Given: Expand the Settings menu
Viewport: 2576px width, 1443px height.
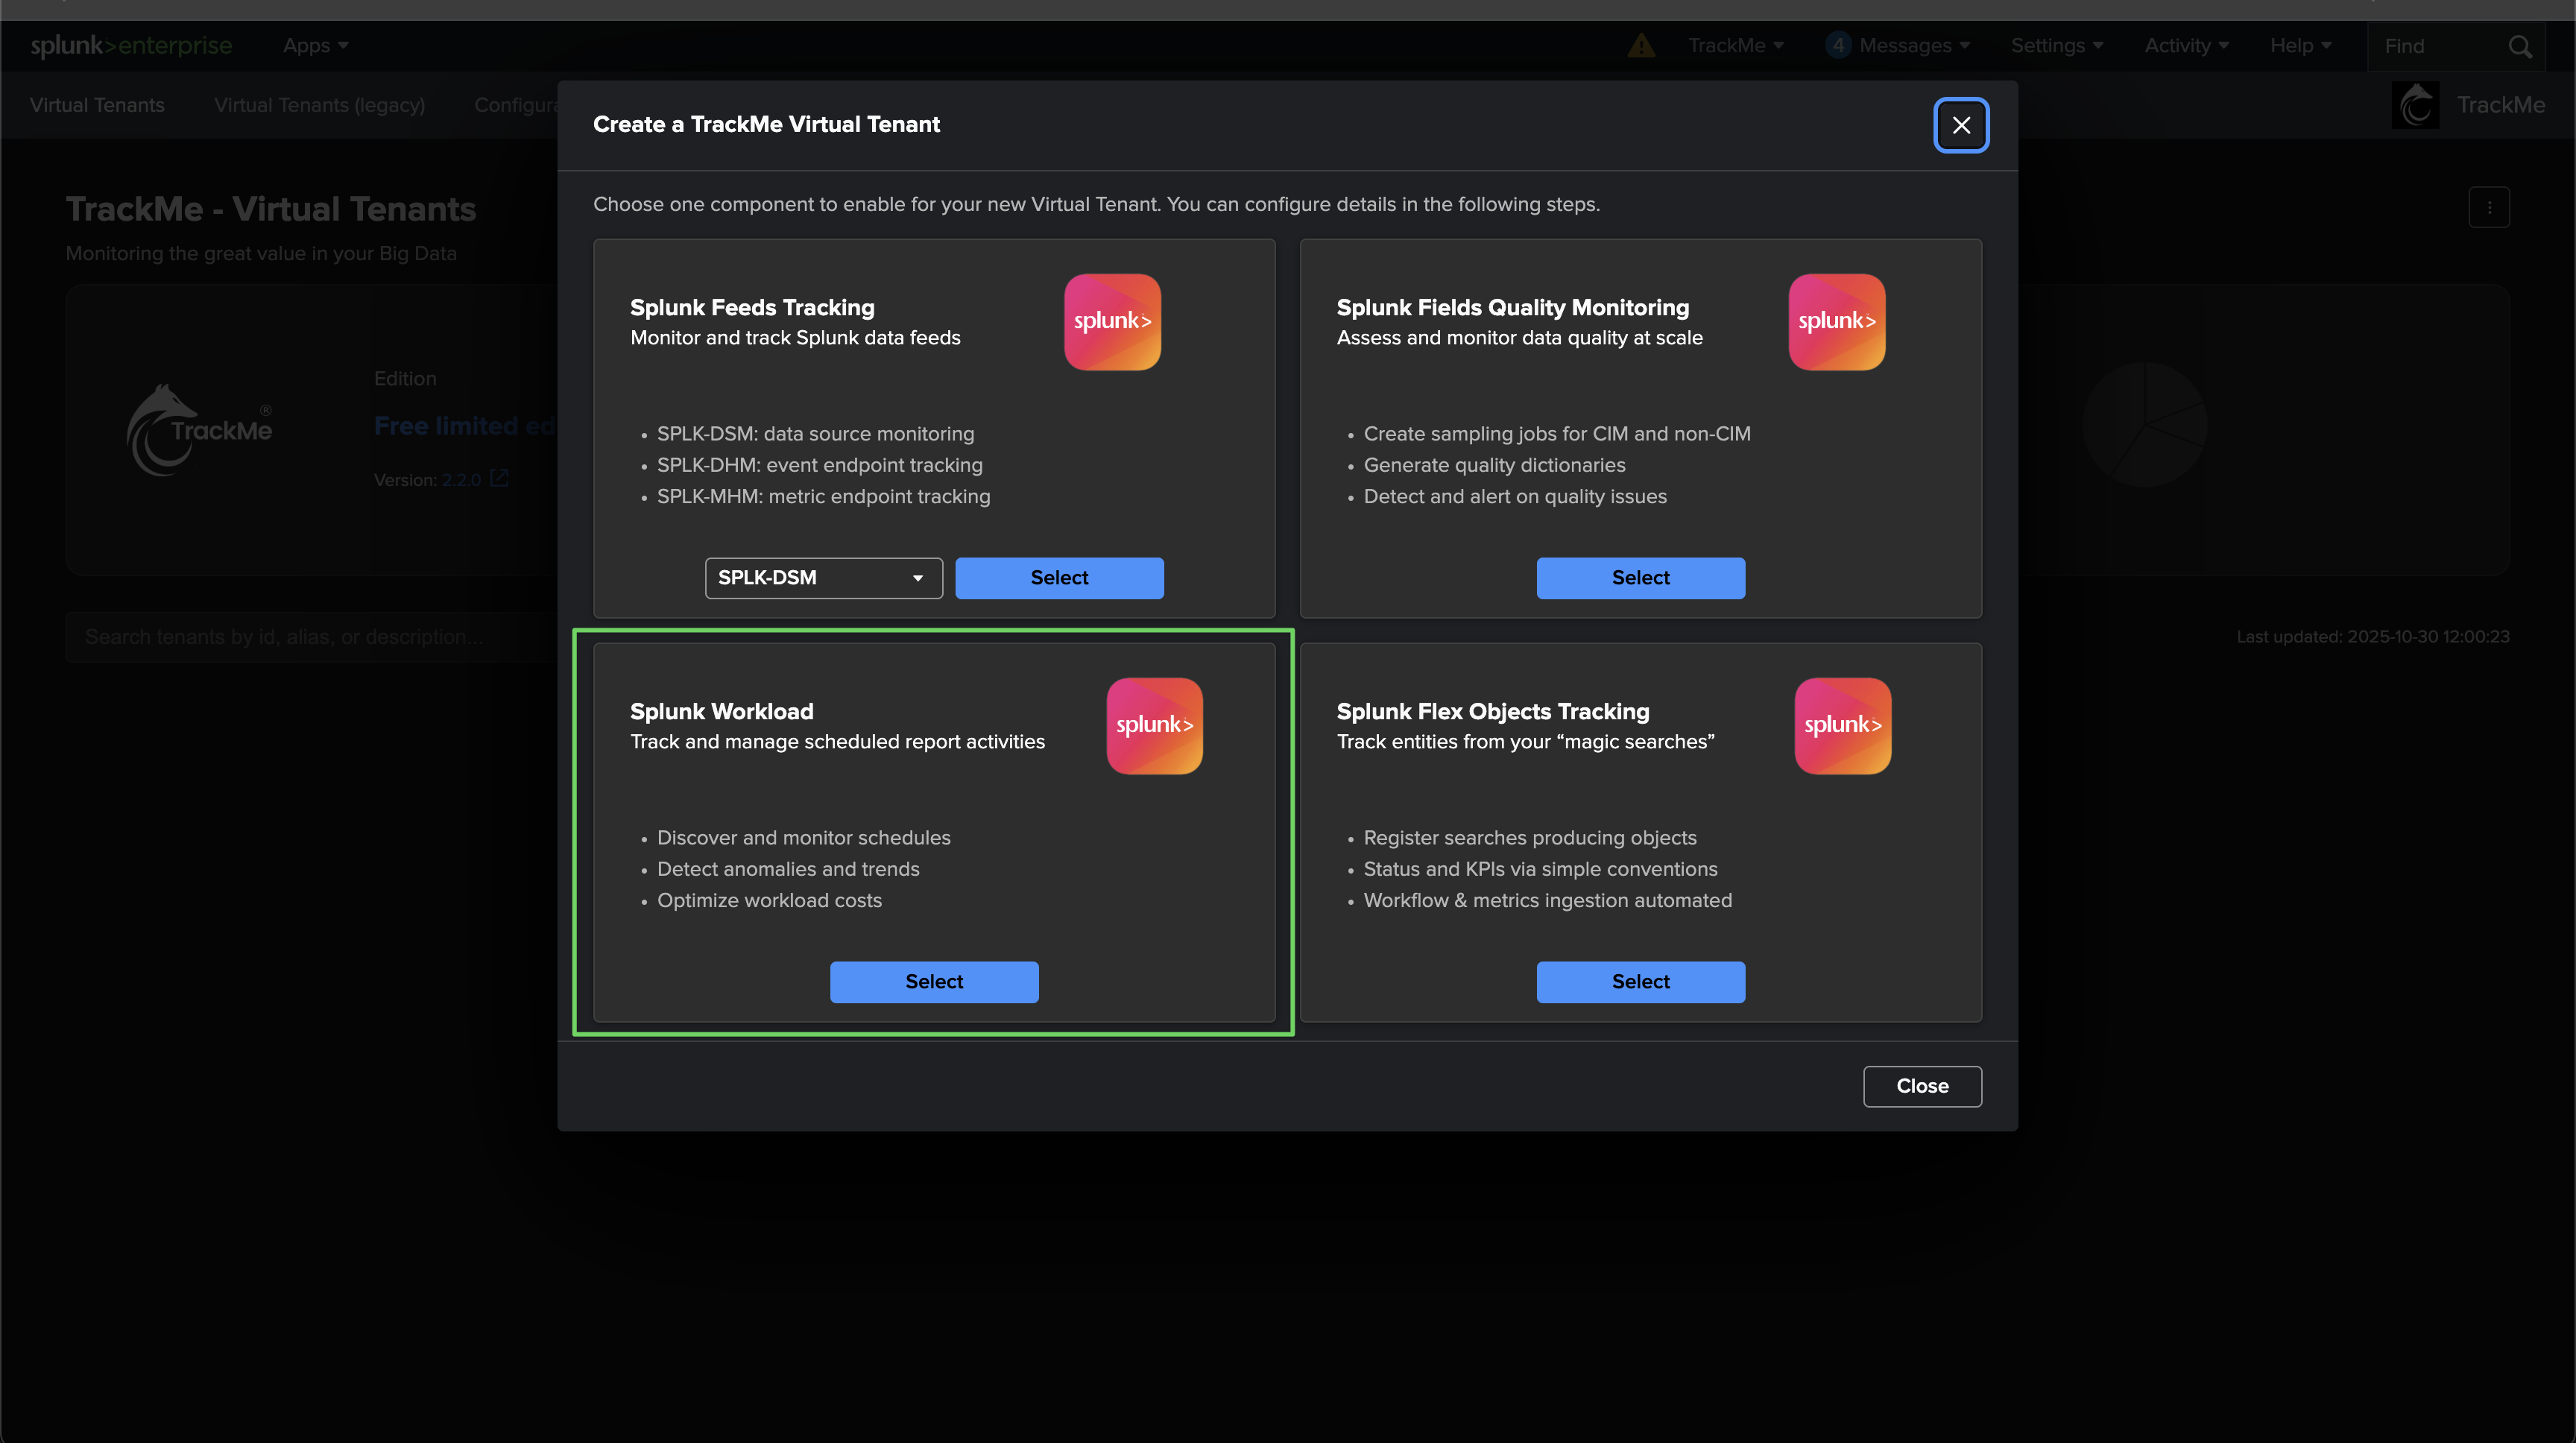Looking at the screenshot, I should 2057,46.
